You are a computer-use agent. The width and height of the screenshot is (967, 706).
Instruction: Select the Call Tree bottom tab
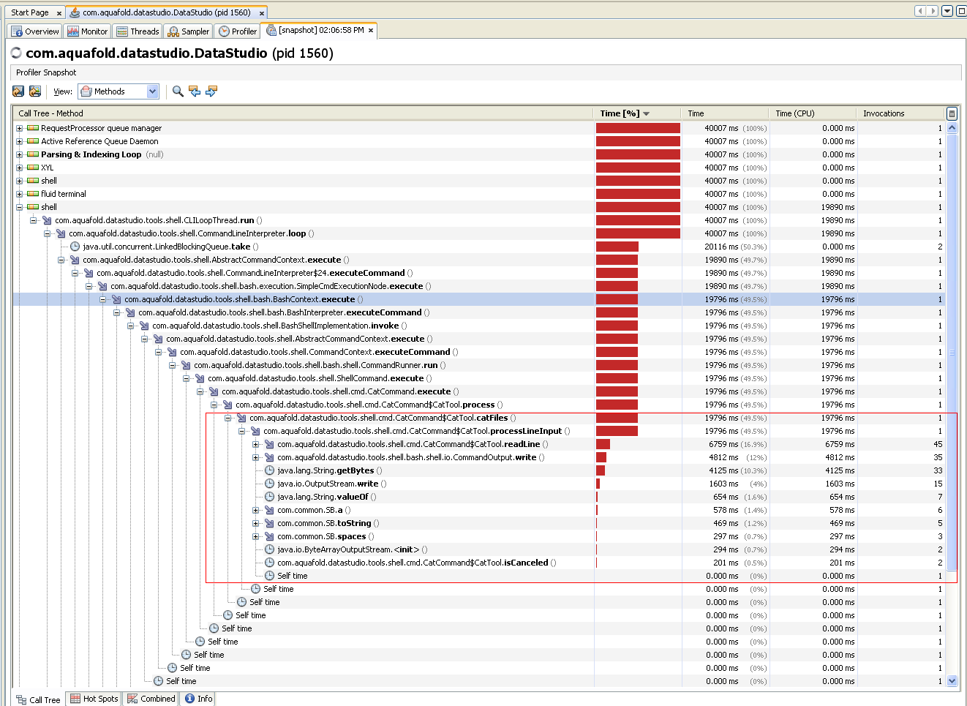pos(38,699)
